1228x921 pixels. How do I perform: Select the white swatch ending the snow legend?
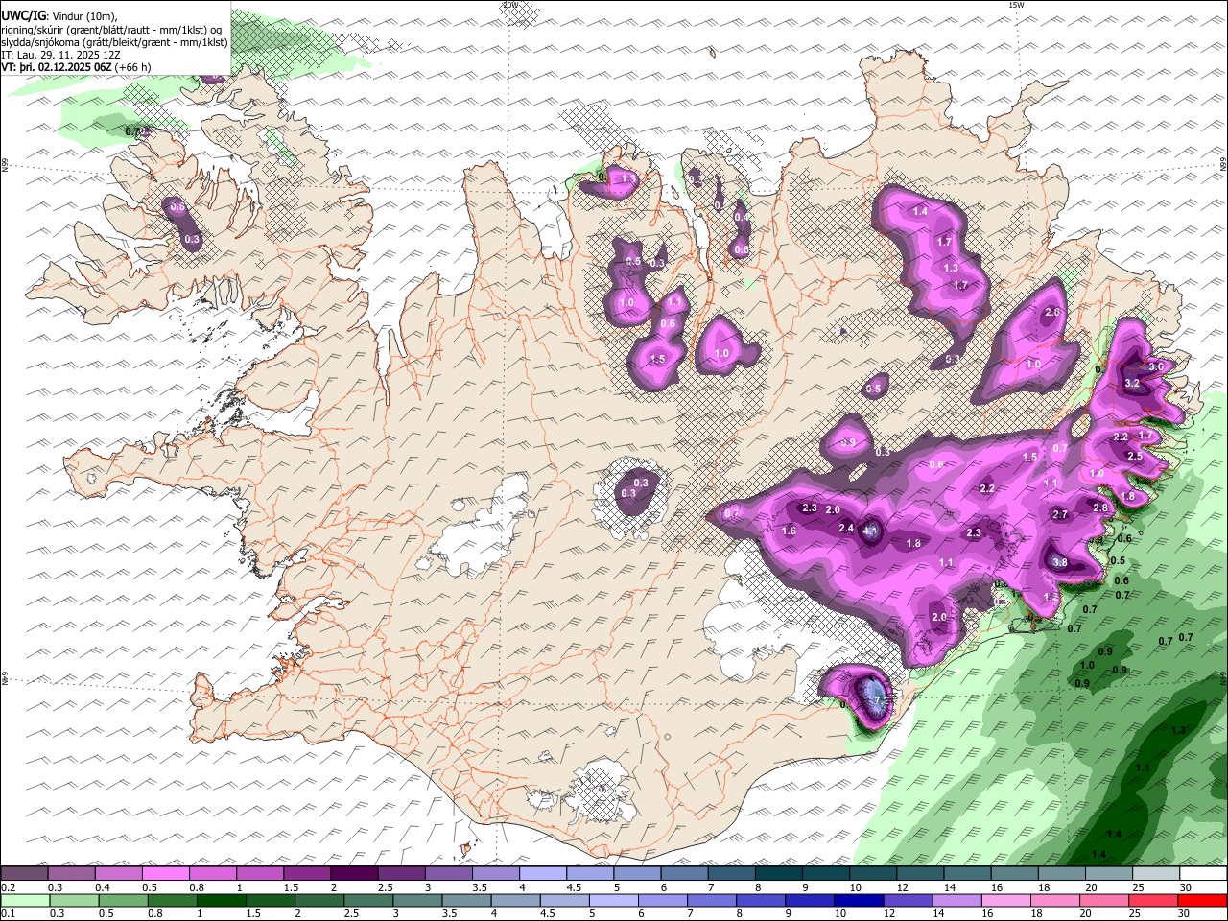point(1203,874)
